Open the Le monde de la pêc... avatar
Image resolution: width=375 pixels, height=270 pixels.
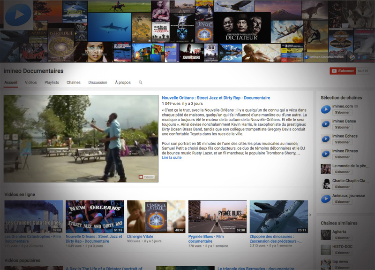click(x=325, y=169)
